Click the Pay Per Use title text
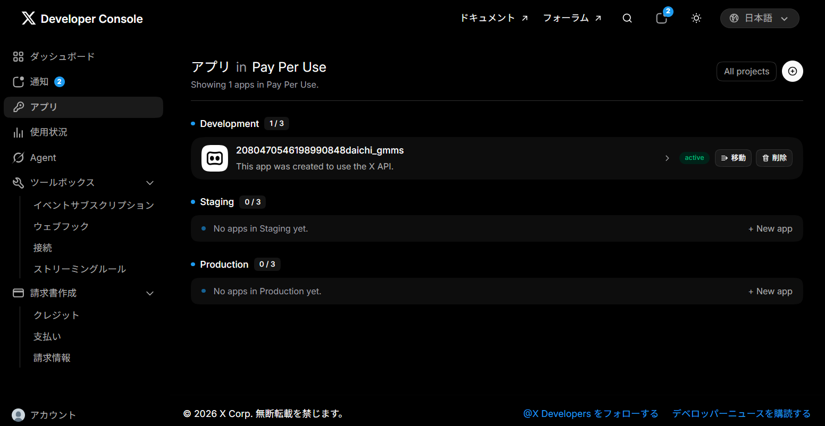The image size is (825, 426). [289, 67]
